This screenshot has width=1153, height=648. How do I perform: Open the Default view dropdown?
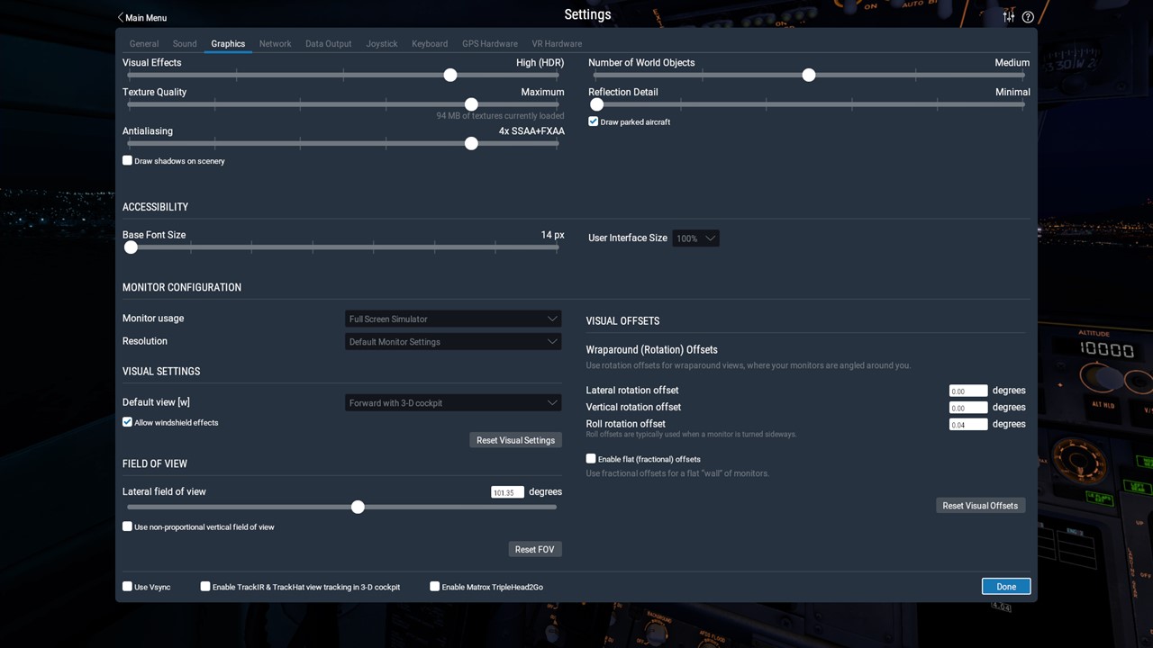coord(453,403)
